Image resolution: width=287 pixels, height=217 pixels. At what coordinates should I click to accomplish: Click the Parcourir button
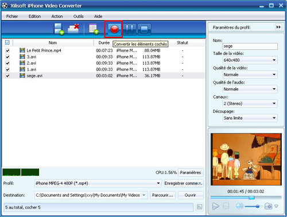(162, 195)
